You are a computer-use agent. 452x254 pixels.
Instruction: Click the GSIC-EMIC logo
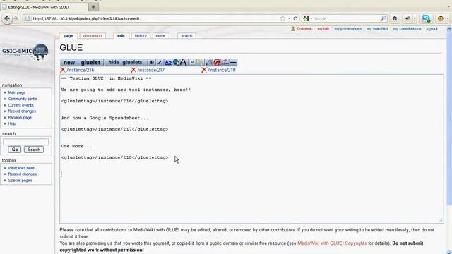tap(25, 52)
